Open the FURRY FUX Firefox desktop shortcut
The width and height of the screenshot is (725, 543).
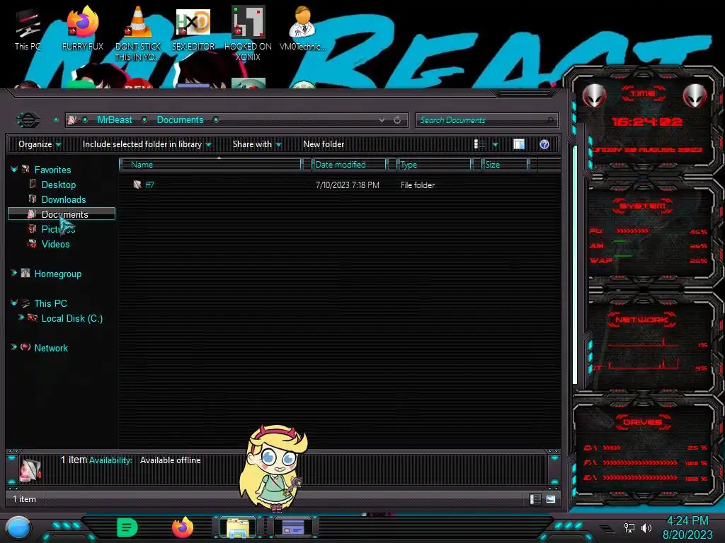click(83, 28)
